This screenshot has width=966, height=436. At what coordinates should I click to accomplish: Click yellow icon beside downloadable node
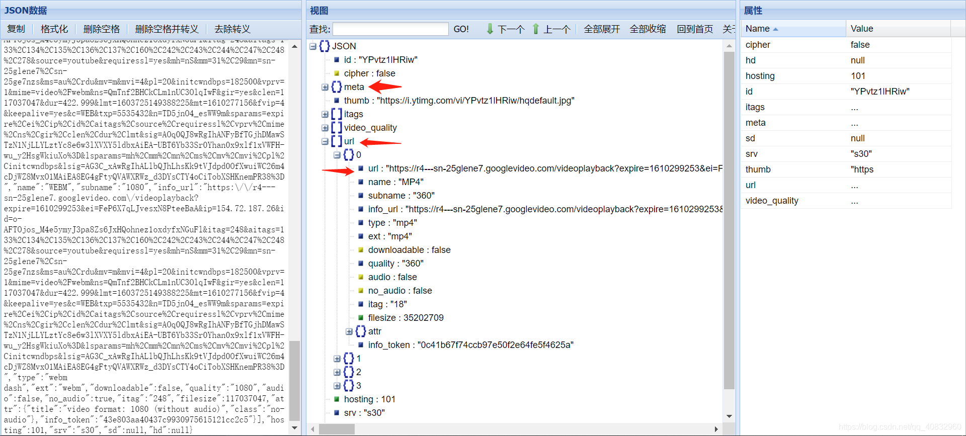click(361, 250)
